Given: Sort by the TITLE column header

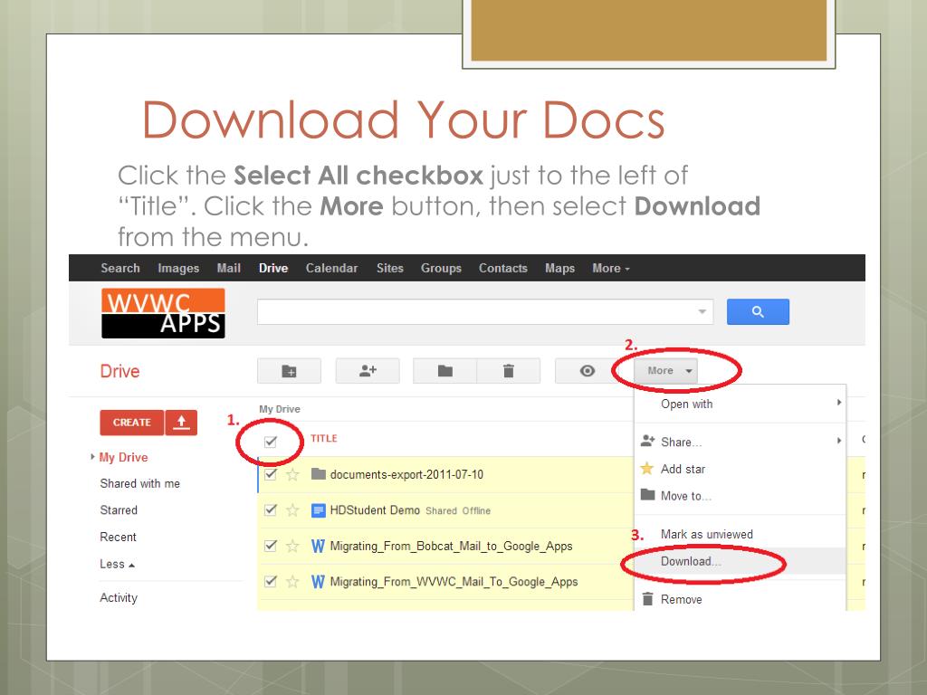Looking at the screenshot, I should pyautogui.click(x=324, y=439).
